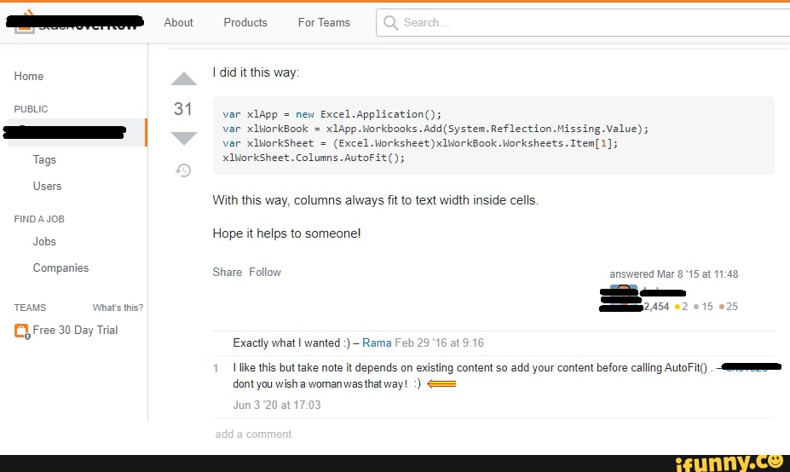This screenshot has width=790, height=472.
Task: Open the Products menu
Action: point(245,23)
